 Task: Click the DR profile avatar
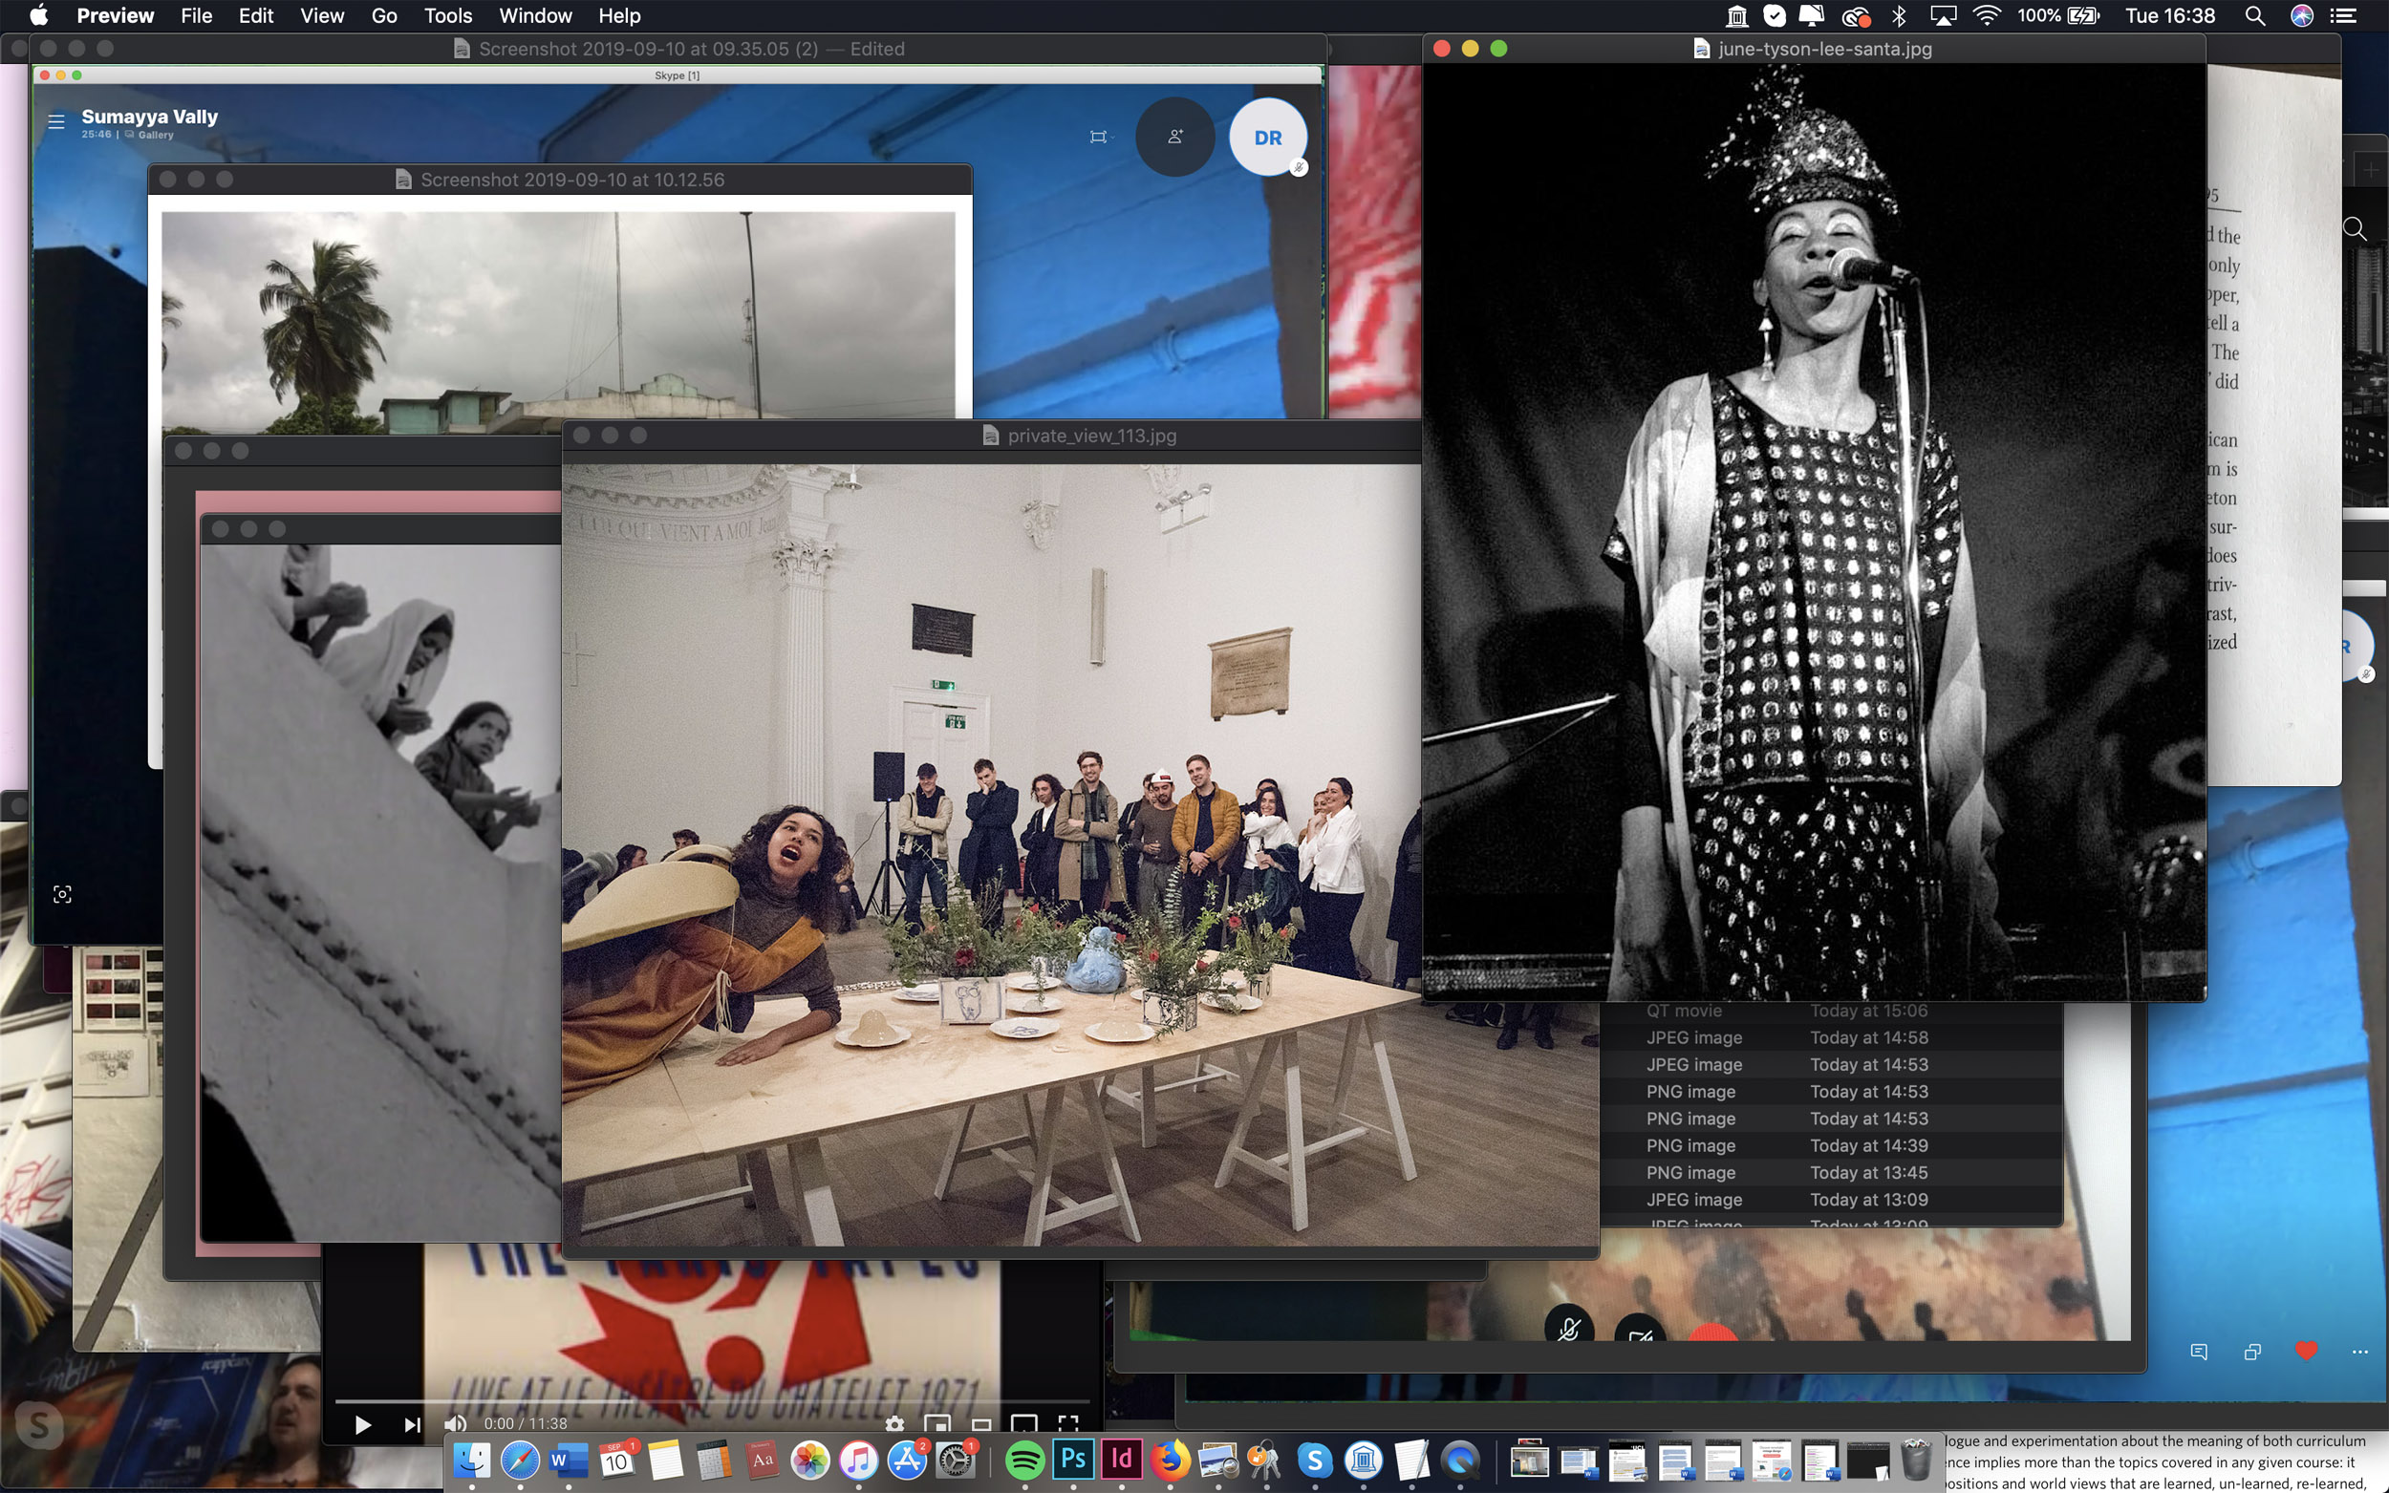[1267, 138]
